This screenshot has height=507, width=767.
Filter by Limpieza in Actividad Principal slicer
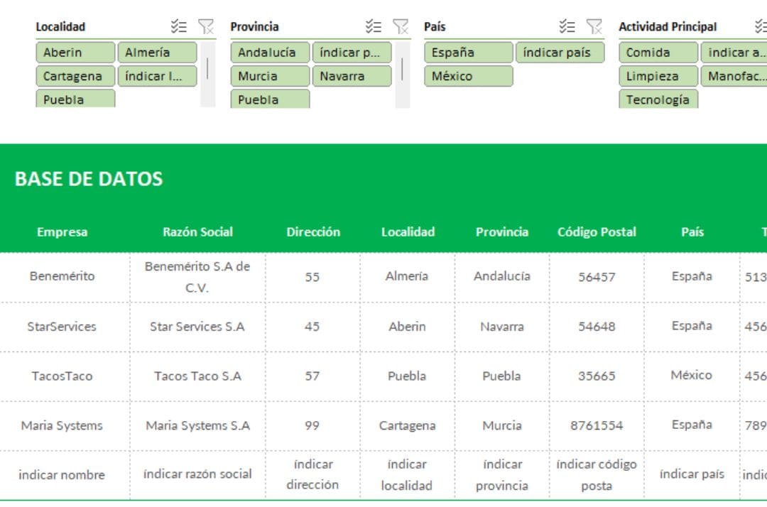(658, 76)
